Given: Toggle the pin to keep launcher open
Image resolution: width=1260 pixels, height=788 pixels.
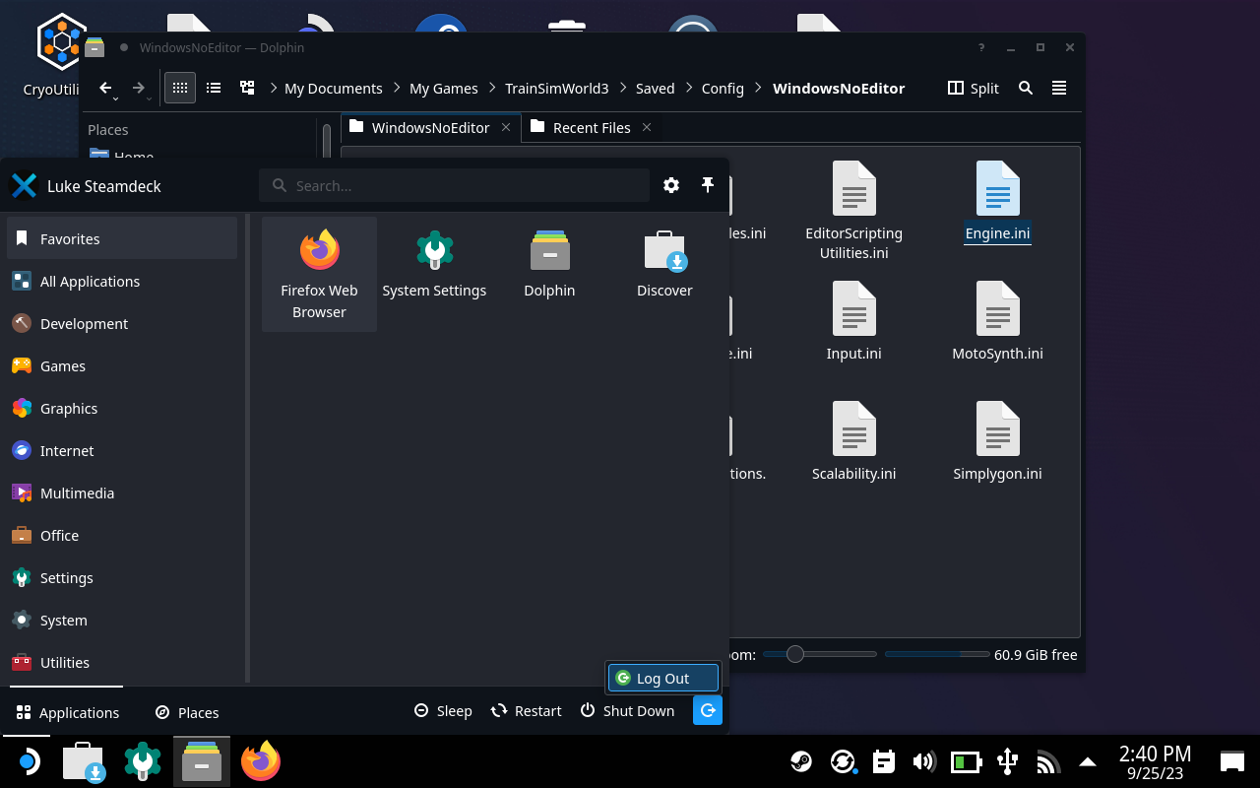Looking at the screenshot, I should [x=707, y=185].
